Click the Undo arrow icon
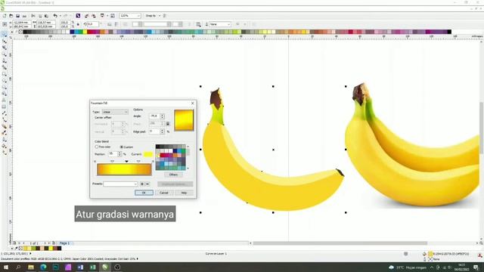This screenshot has height=272, width=484. (55, 16)
